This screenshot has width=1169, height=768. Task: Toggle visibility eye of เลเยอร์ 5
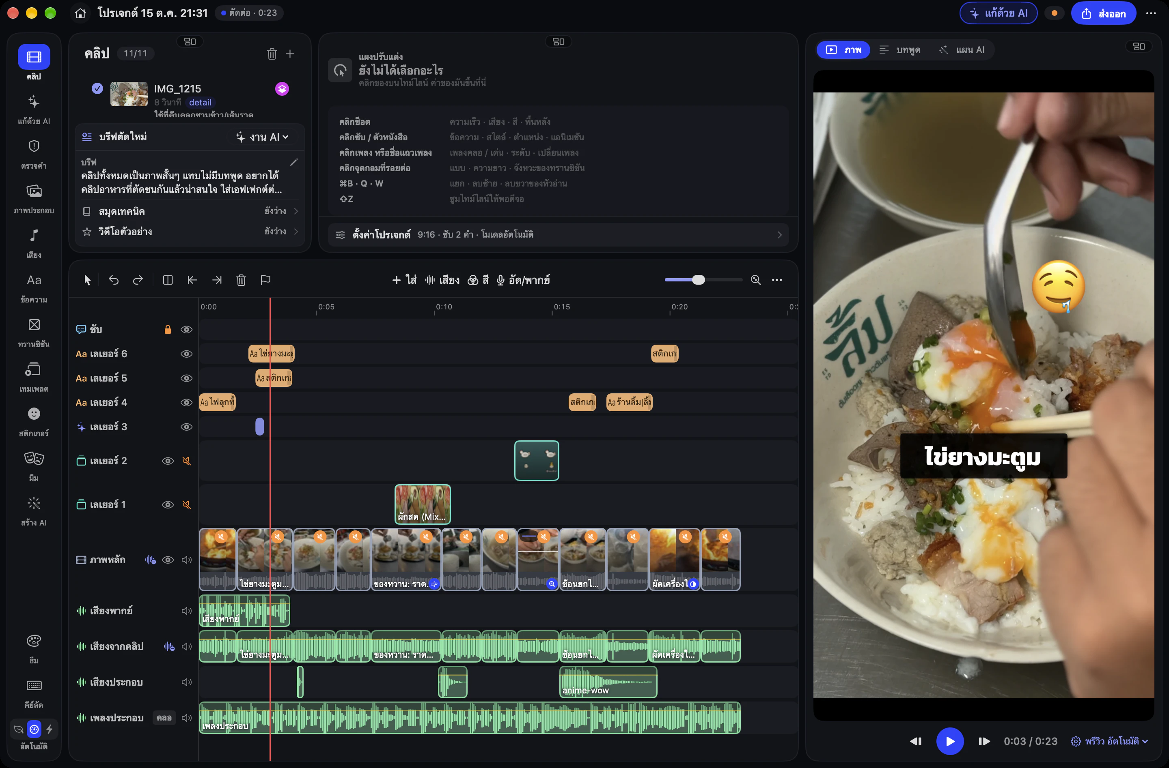186,378
